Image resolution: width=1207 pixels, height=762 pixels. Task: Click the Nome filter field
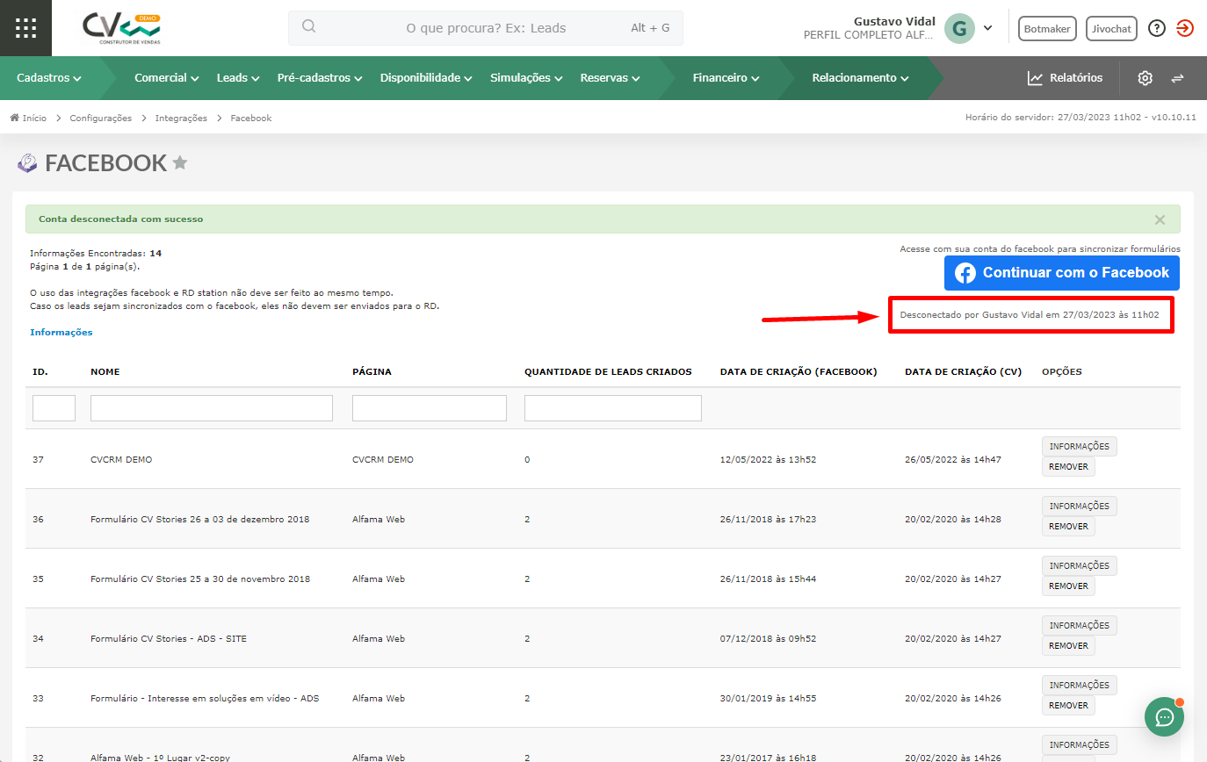coord(212,408)
